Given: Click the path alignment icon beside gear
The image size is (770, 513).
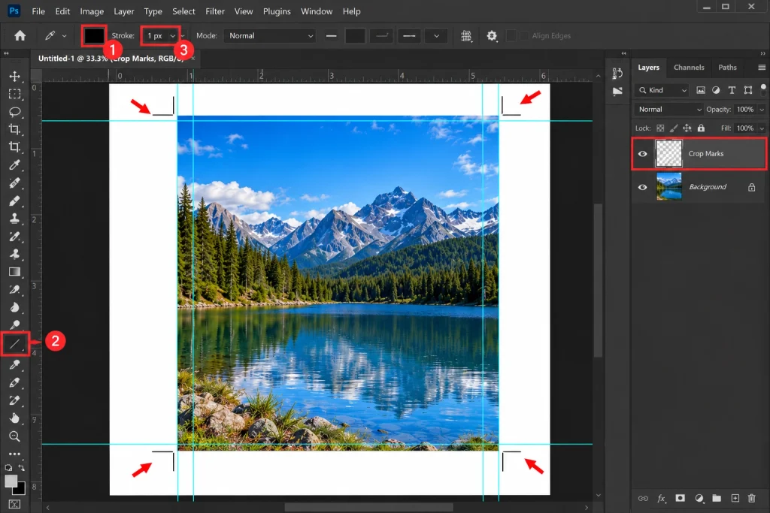Looking at the screenshot, I should (x=466, y=36).
